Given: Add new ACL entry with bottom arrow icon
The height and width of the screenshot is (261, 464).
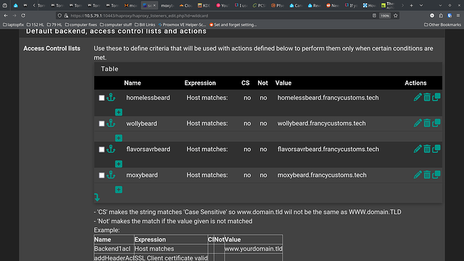Looking at the screenshot, I should (97, 197).
